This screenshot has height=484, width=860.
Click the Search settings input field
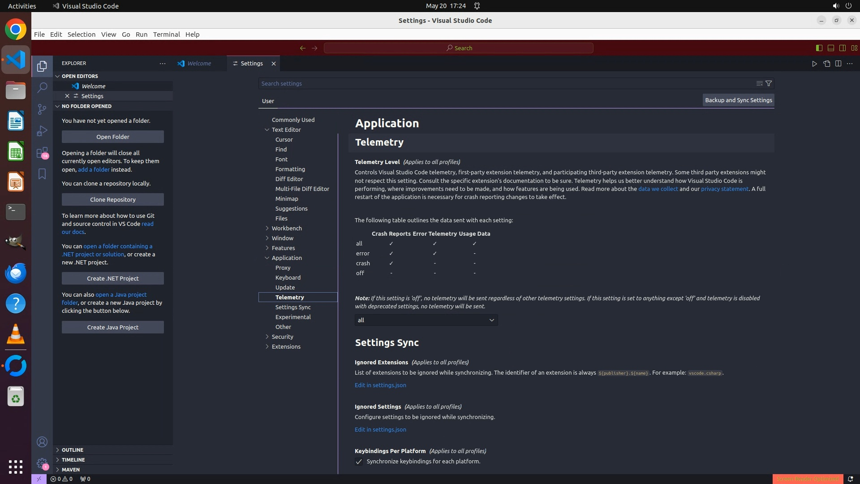tap(506, 83)
